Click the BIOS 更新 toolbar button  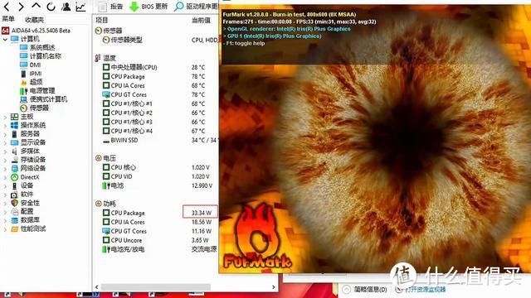(149, 7)
